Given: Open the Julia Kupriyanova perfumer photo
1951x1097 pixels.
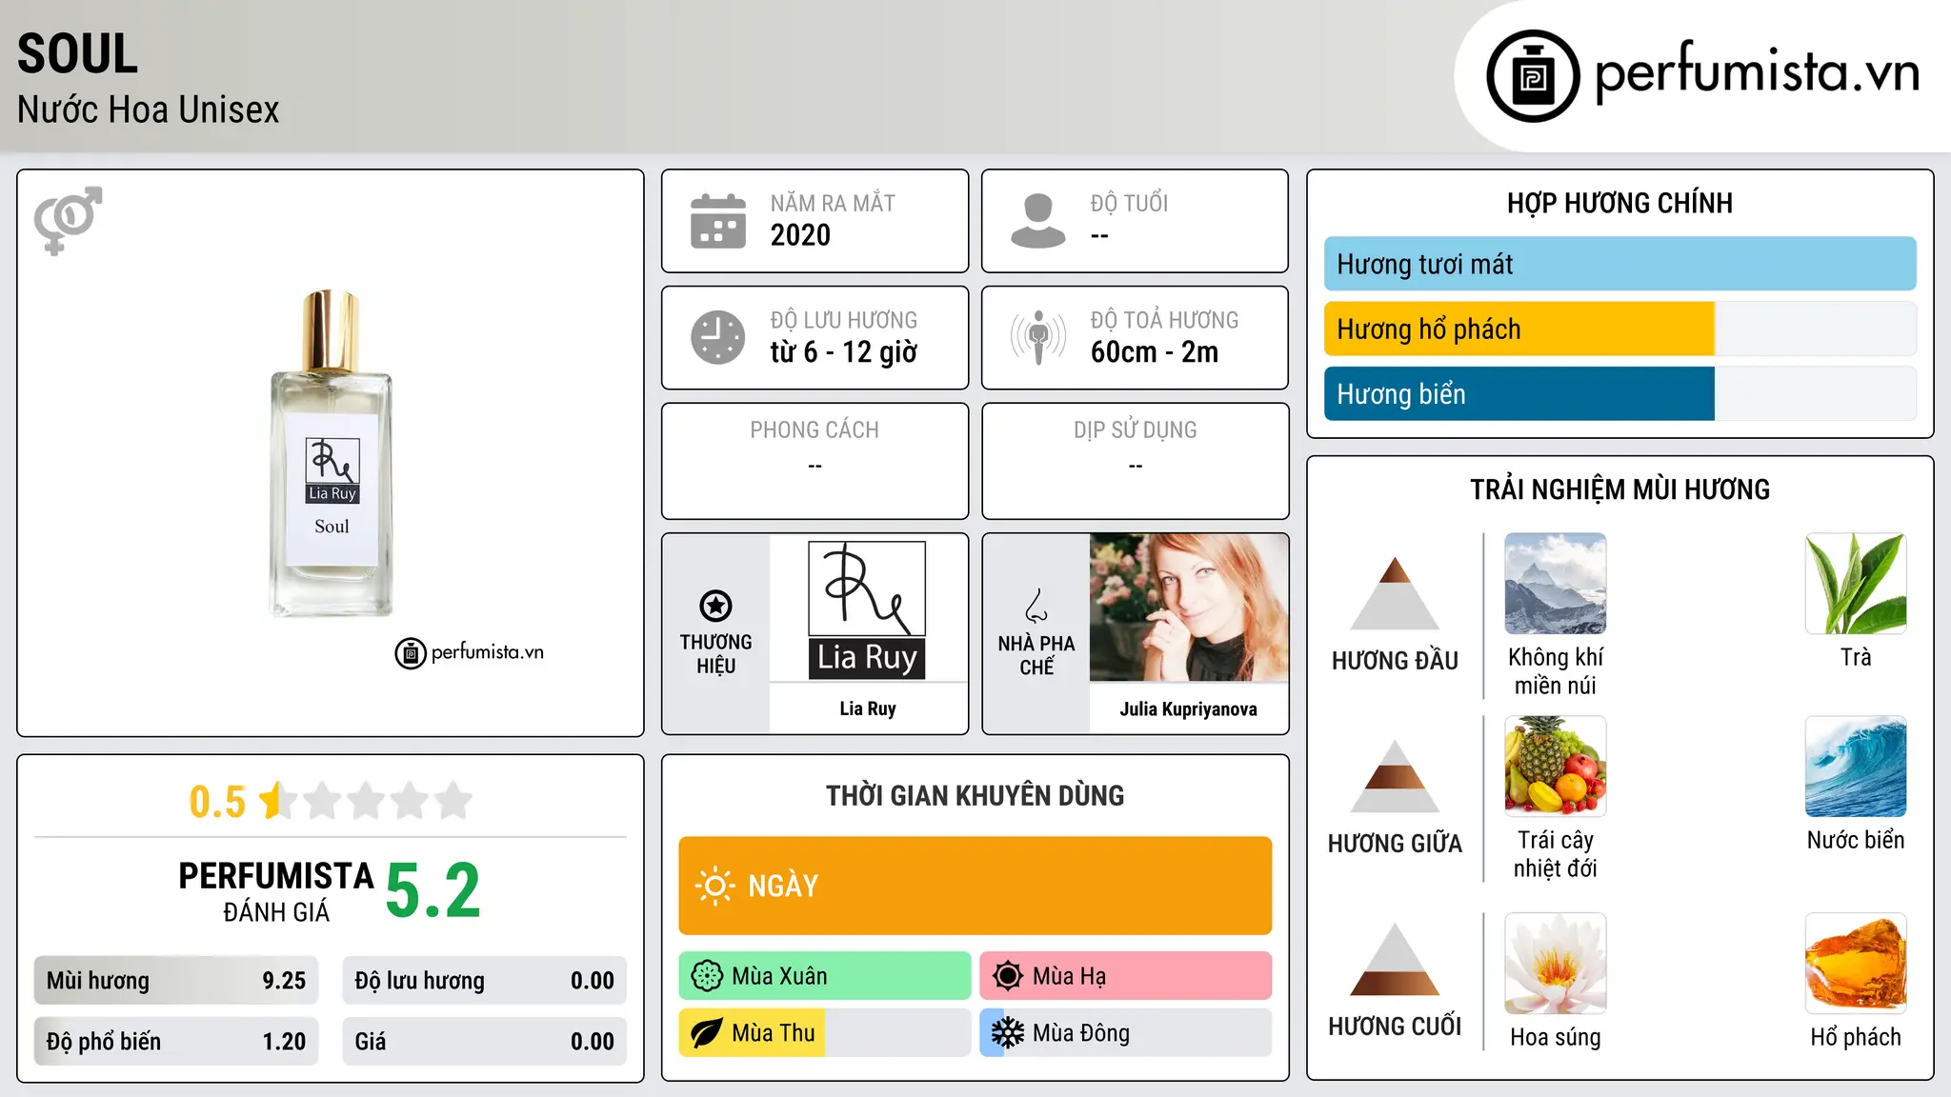Looking at the screenshot, I should pos(1189,608).
